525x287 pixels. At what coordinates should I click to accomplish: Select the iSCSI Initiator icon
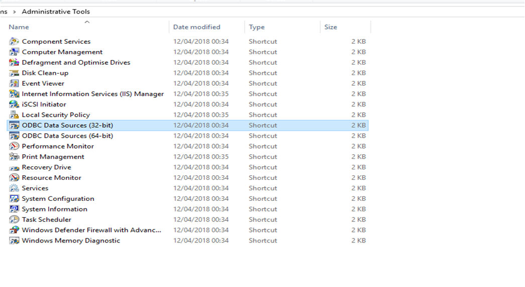pyautogui.click(x=14, y=104)
